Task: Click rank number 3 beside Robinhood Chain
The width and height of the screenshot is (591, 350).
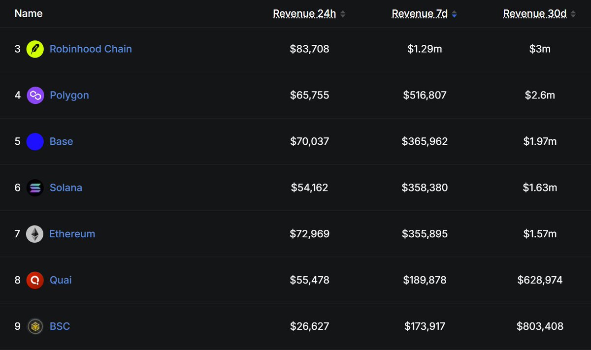Action: click(x=18, y=49)
